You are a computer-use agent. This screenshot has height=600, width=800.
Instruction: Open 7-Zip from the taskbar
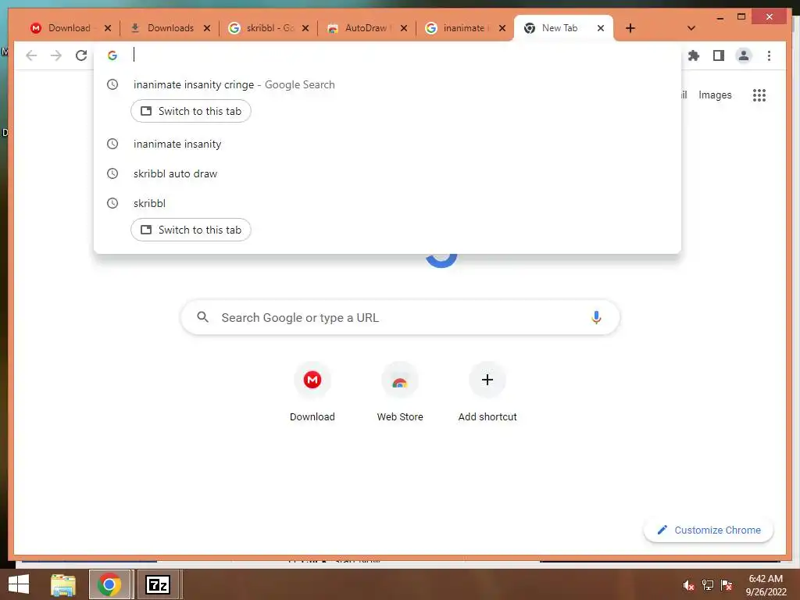point(158,584)
